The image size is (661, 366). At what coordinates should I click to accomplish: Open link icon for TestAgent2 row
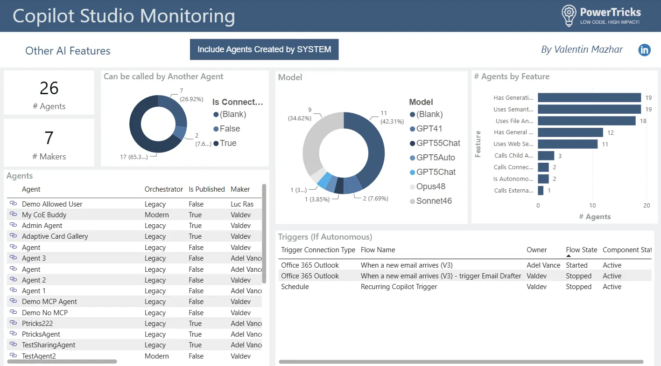tap(13, 356)
